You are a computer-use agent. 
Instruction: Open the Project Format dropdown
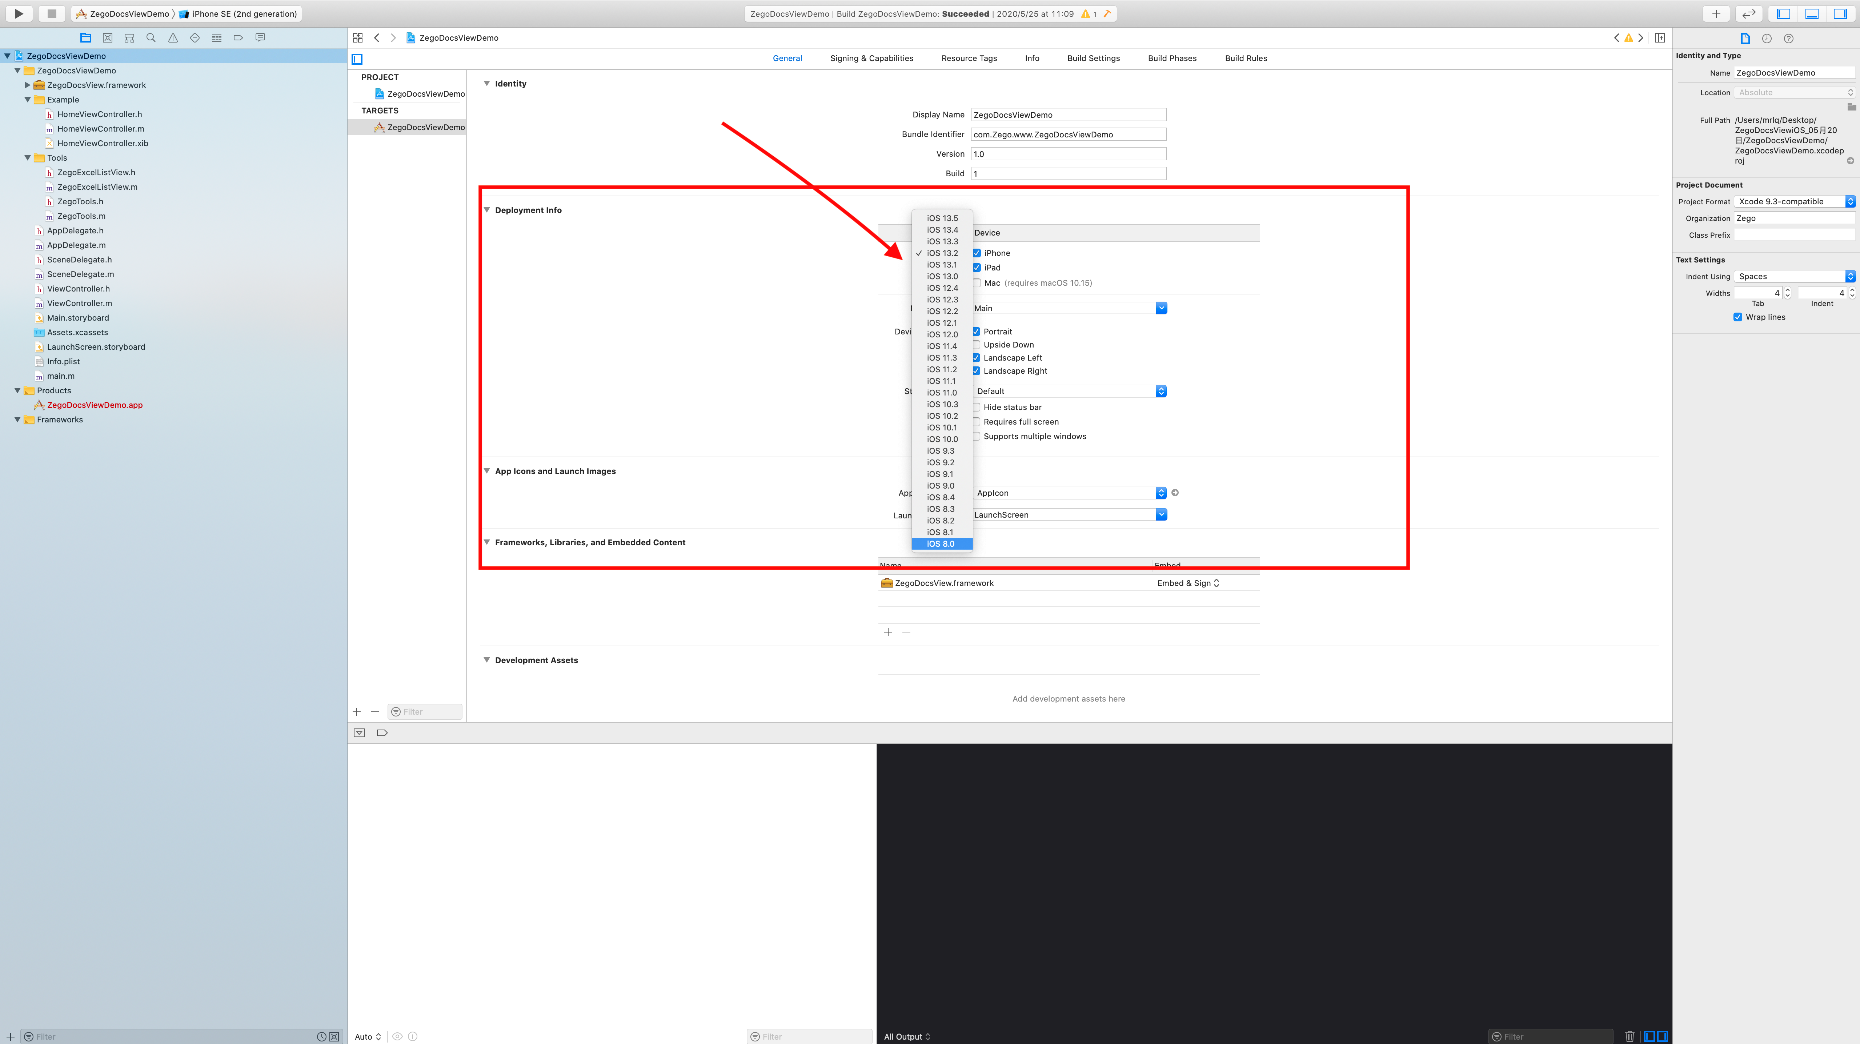[x=1794, y=201]
